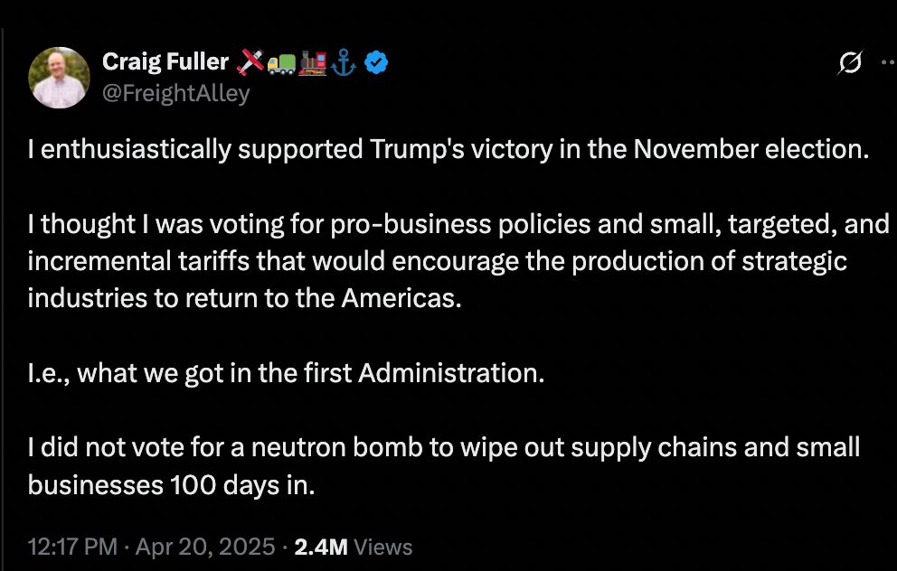The width and height of the screenshot is (897, 571).
Task: Click the sentence about Trump's November victory
Action: pos(448,149)
